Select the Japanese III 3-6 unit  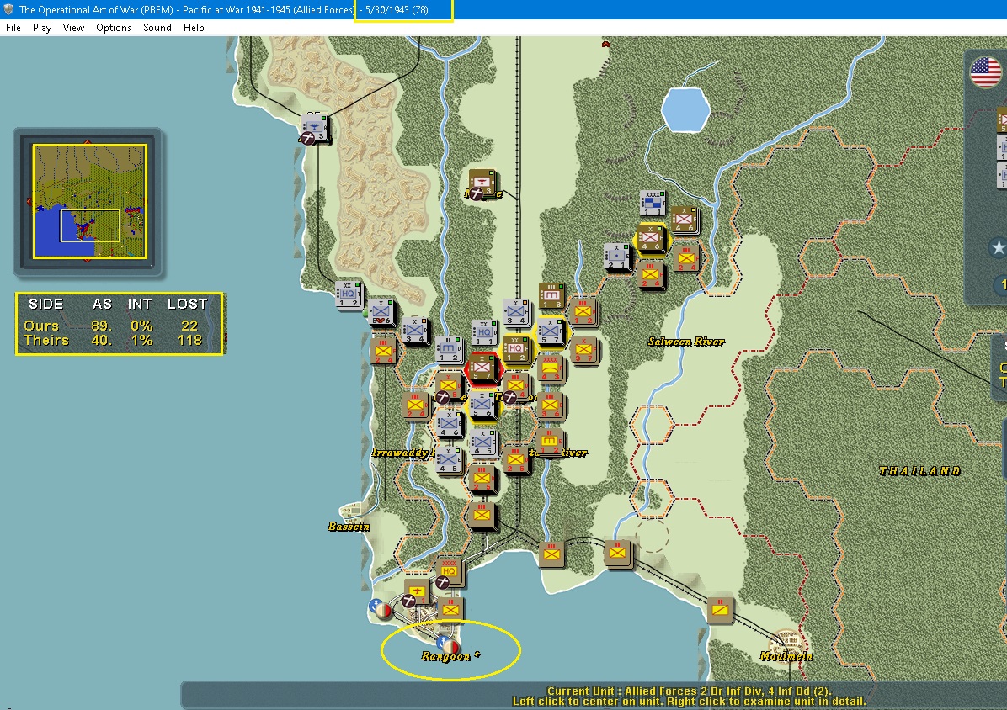pos(551,405)
